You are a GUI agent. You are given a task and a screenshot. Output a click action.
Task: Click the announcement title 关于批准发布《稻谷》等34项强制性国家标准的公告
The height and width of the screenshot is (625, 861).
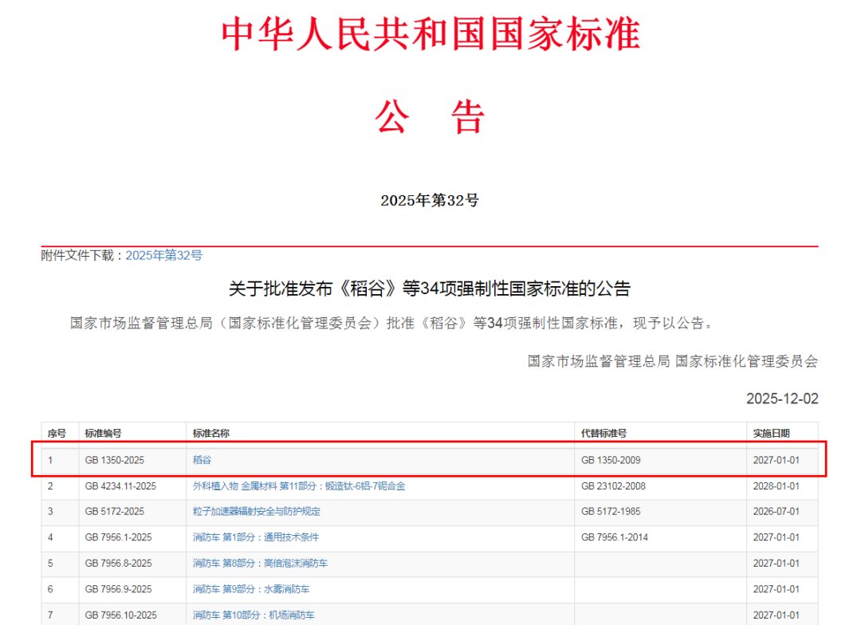point(431,289)
